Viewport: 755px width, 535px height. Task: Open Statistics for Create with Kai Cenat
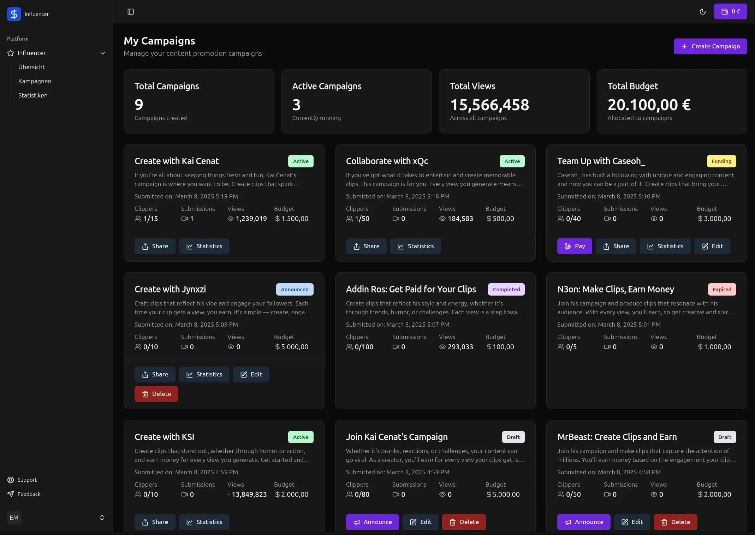click(x=204, y=246)
